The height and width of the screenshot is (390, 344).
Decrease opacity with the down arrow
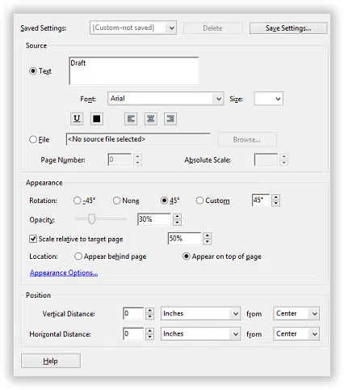[177, 223]
